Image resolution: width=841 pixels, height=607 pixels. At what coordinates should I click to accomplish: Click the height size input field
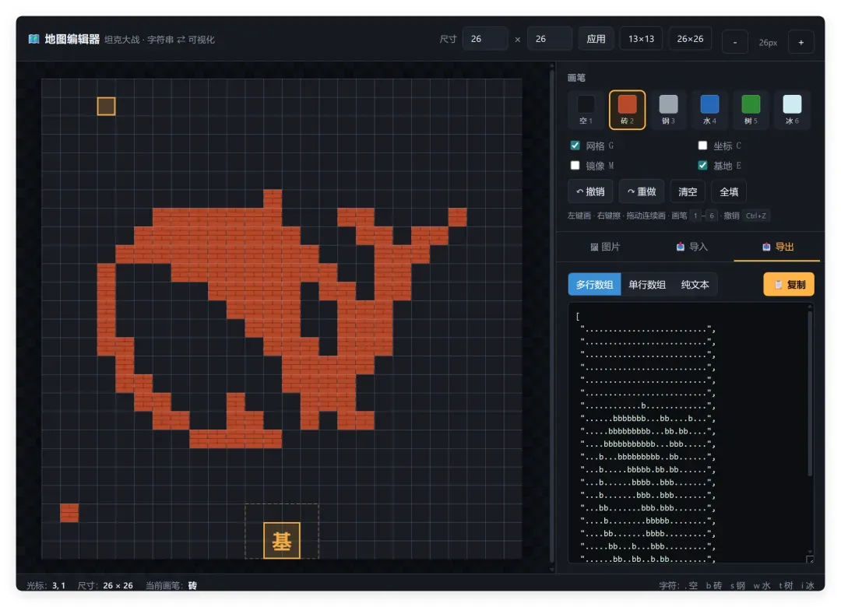[x=549, y=39]
